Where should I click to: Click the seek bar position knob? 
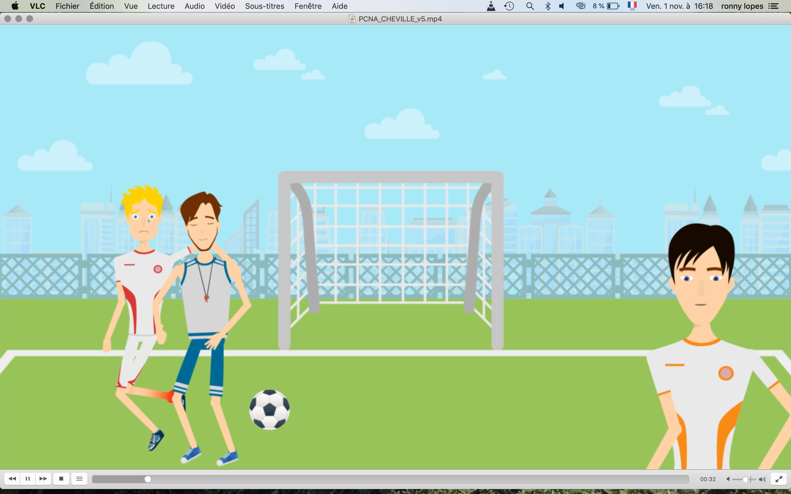148,479
